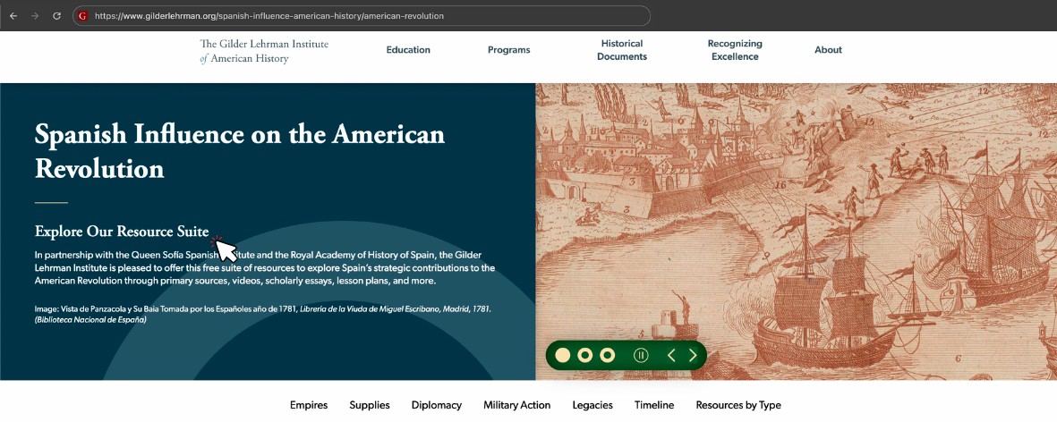Select the third carousel slide dot
The width and height of the screenshot is (1057, 422).
(608, 355)
